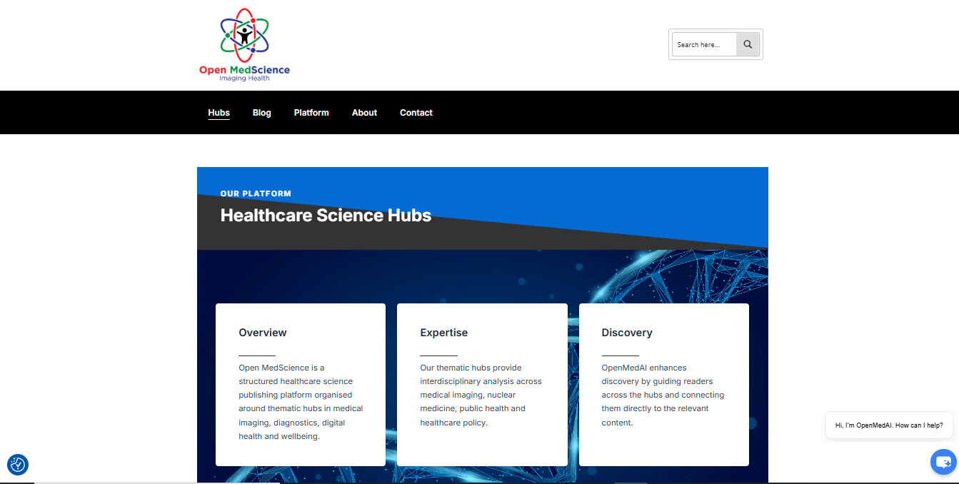Click the 'OUR PLATFORM' label

click(x=256, y=193)
